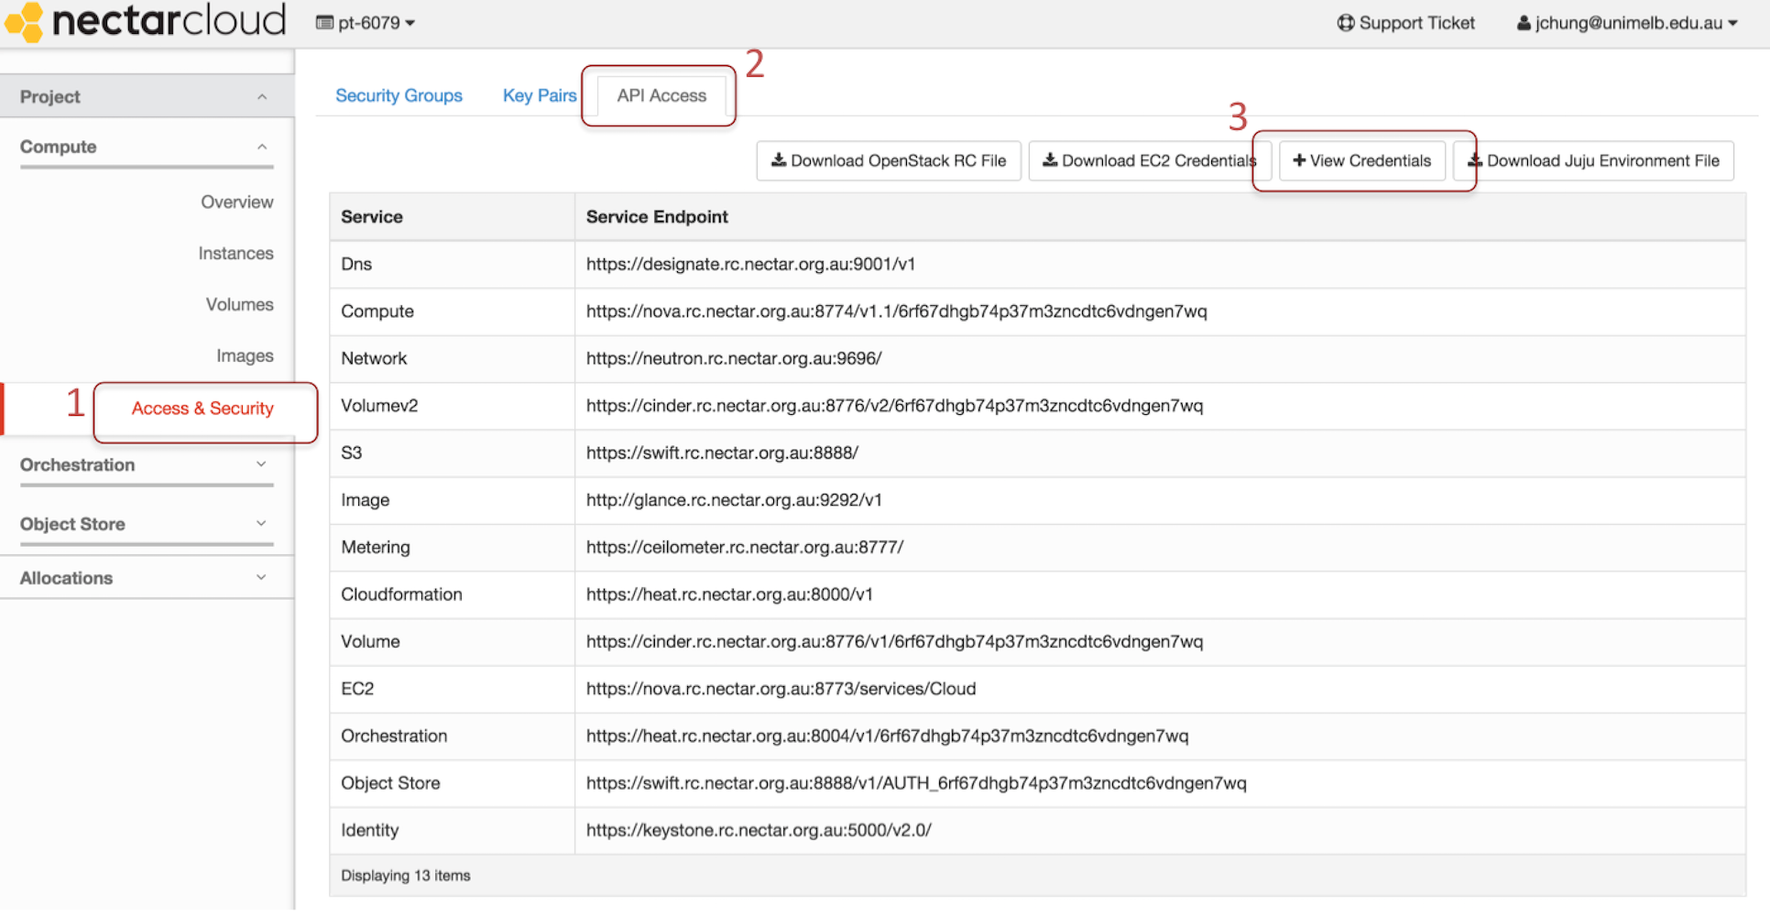Open the Support Ticket link

coord(1406,23)
